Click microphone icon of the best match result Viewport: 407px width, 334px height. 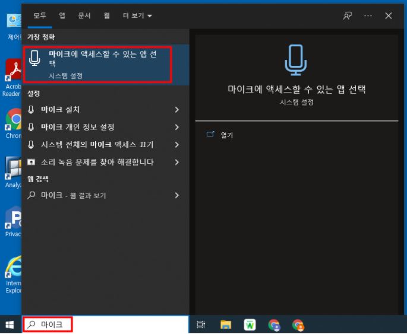pos(34,58)
